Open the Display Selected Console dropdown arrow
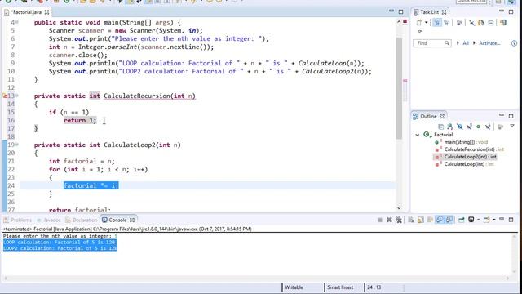This screenshot has height=294, width=522. click(x=478, y=220)
